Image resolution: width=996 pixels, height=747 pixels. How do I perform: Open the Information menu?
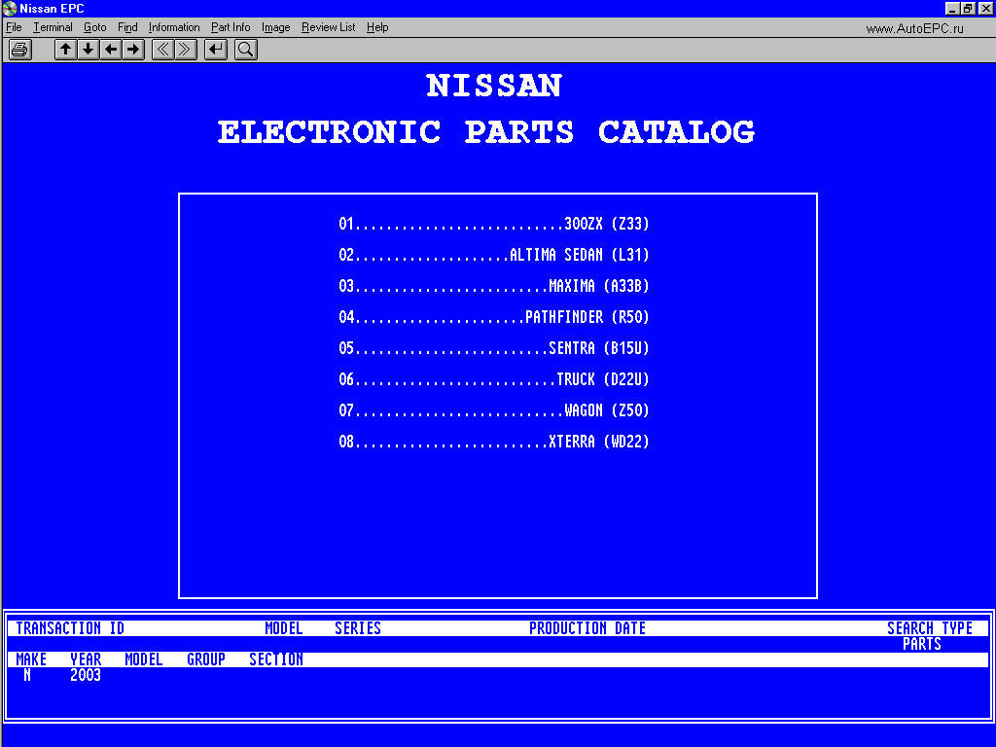point(173,27)
